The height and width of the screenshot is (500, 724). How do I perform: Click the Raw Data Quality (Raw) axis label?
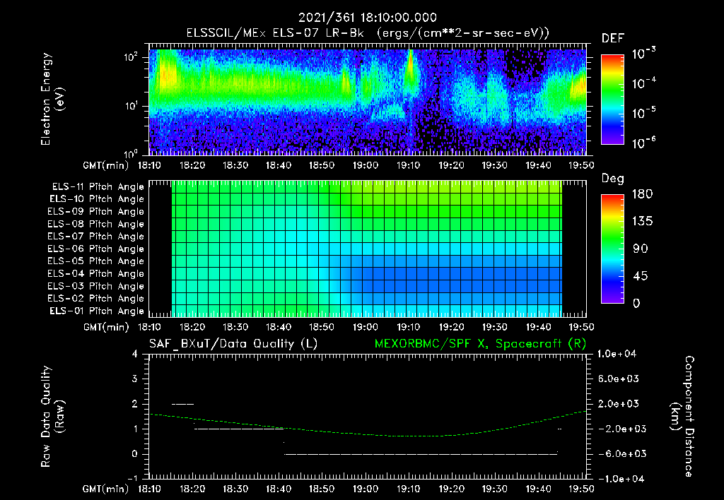(52, 417)
